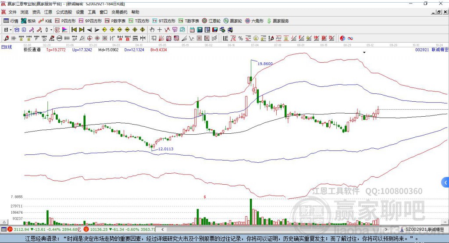Jump to first bar with left-end arrow
Image resolution: width=449 pixels, height=243 pixels.
point(74,30)
